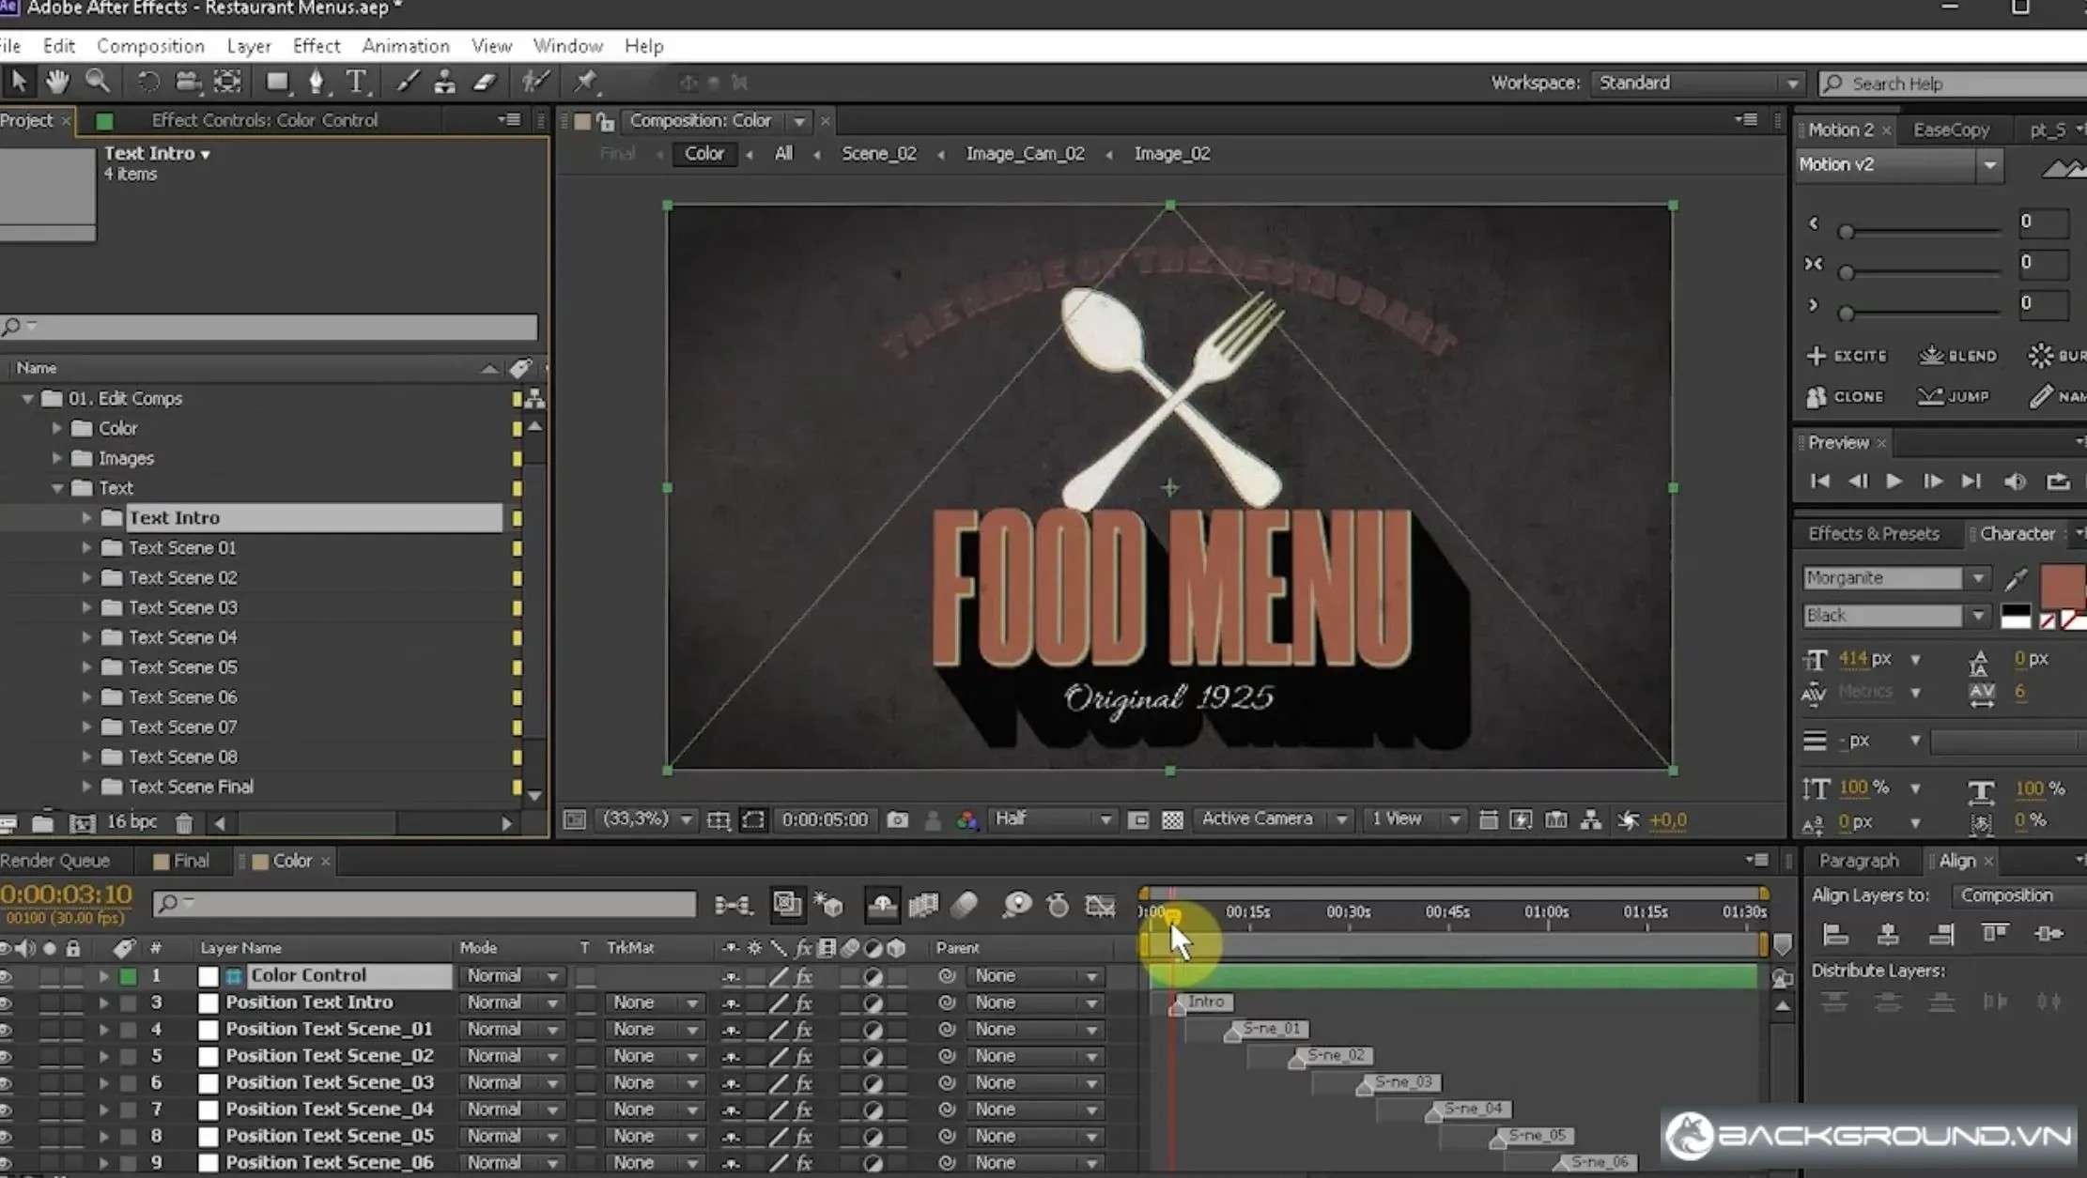2087x1178 pixels.
Task: Select the Pen tool
Action: (317, 82)
